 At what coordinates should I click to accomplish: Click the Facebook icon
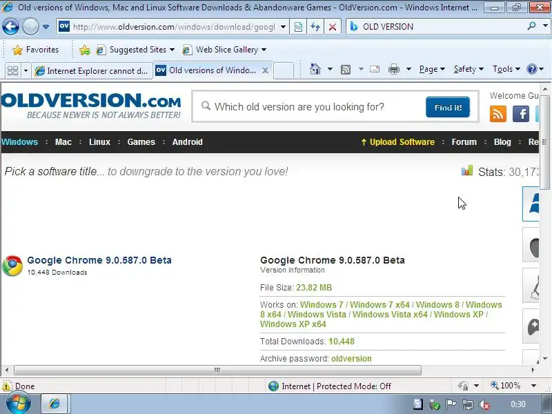(521, 114)
